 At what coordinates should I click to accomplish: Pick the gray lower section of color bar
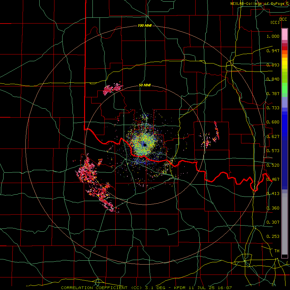285,224
